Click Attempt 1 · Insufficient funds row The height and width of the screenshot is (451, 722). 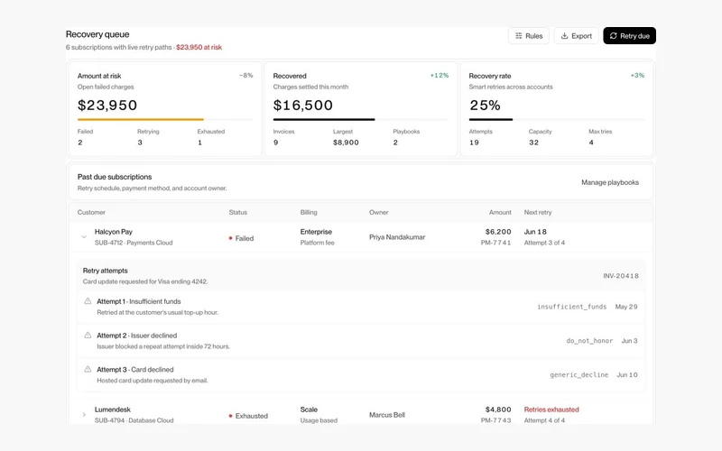(361, 307)
